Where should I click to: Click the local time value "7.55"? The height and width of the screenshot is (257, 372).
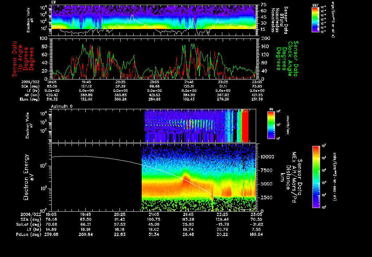coord(256,229)
